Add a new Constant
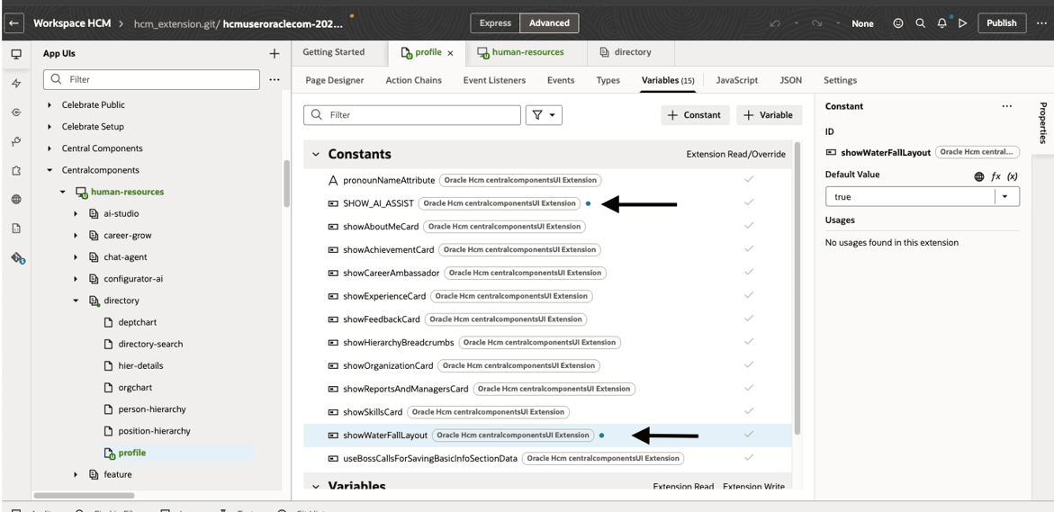 [x=696, y=115]
